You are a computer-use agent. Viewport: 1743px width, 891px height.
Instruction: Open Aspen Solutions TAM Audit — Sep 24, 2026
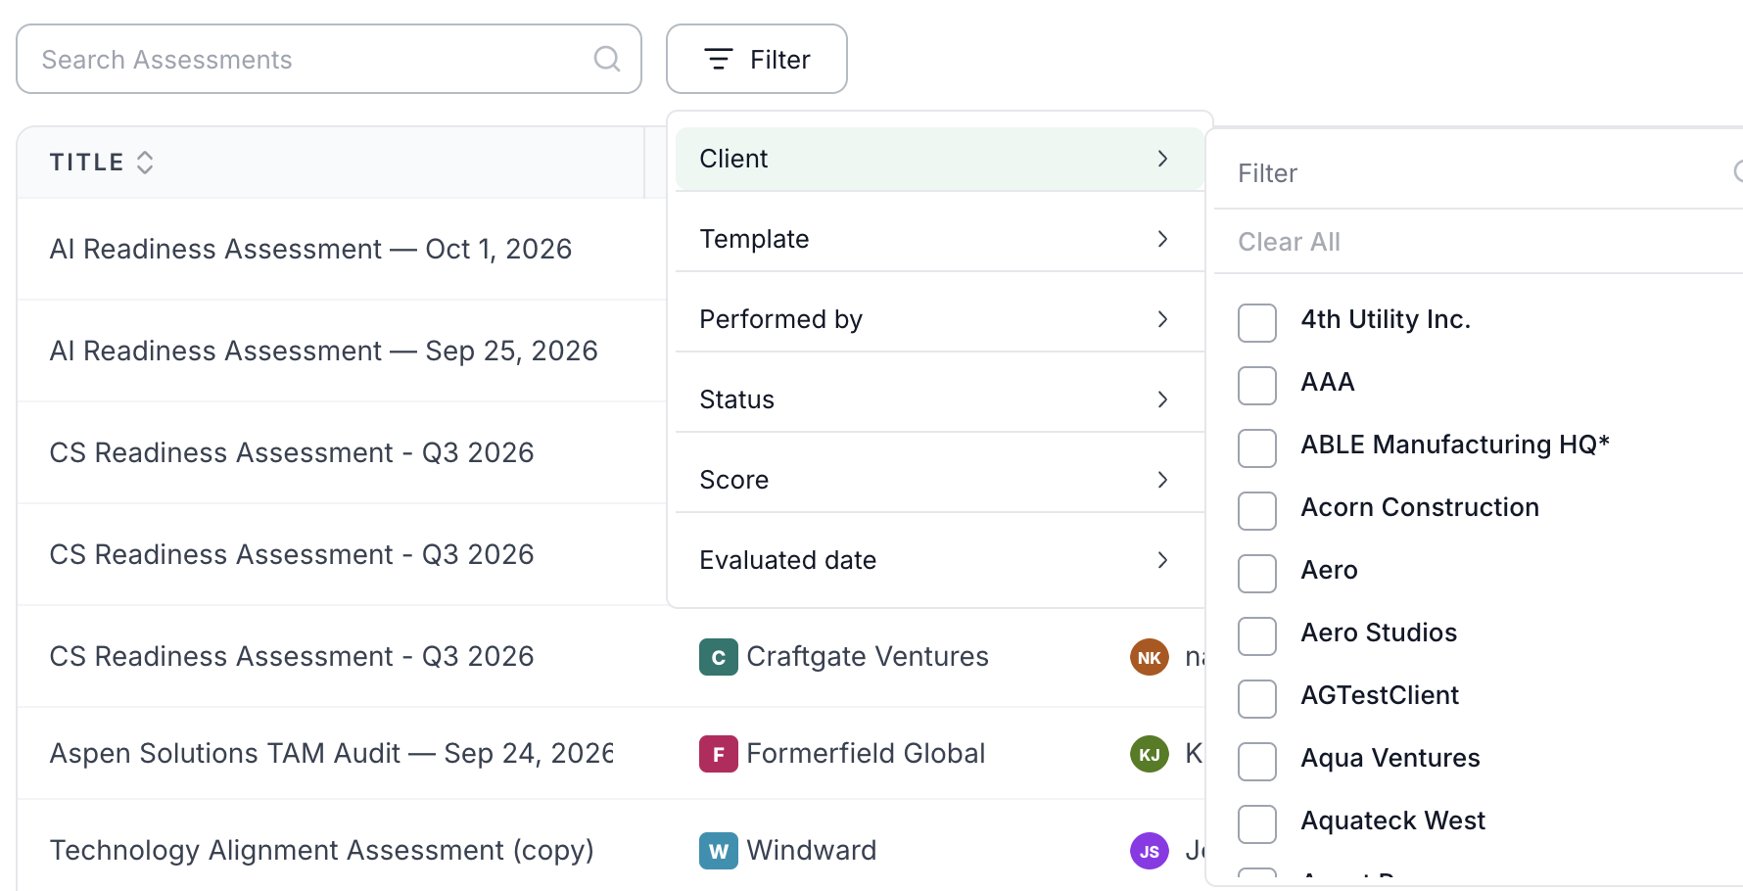click(331, 753)
